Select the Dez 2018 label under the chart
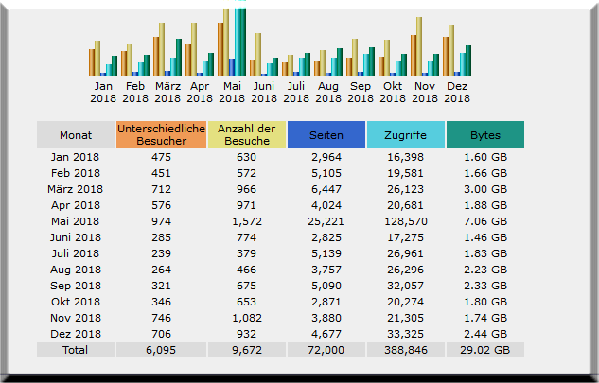 [x=457, y=92]
